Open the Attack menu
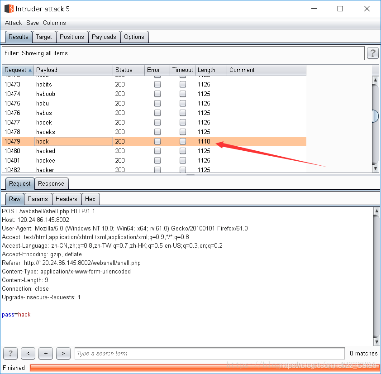 click(x=14, y=23)
